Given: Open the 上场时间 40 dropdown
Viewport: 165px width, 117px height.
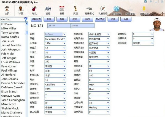Looking at the screenshot, I should tap(99, 103).
